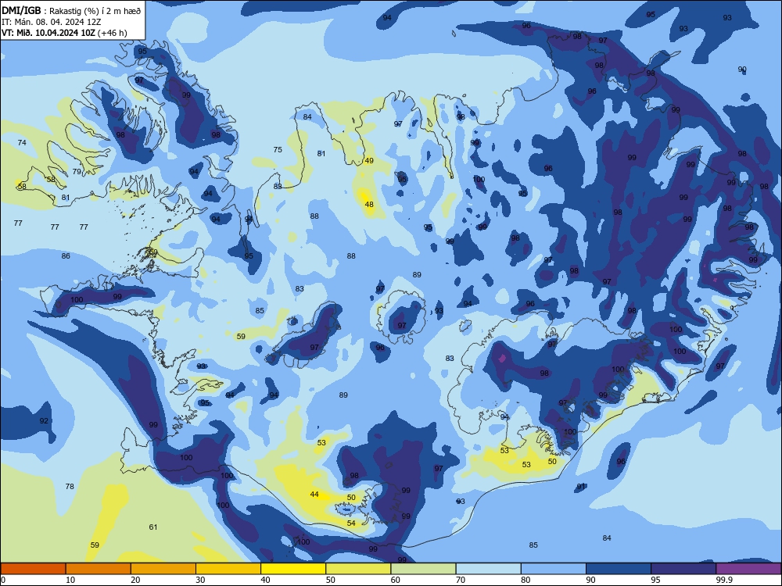Viewport: 782px width, 586px height.
Task: Select the orange 10–20 legend color block
Action: [99, 569]
